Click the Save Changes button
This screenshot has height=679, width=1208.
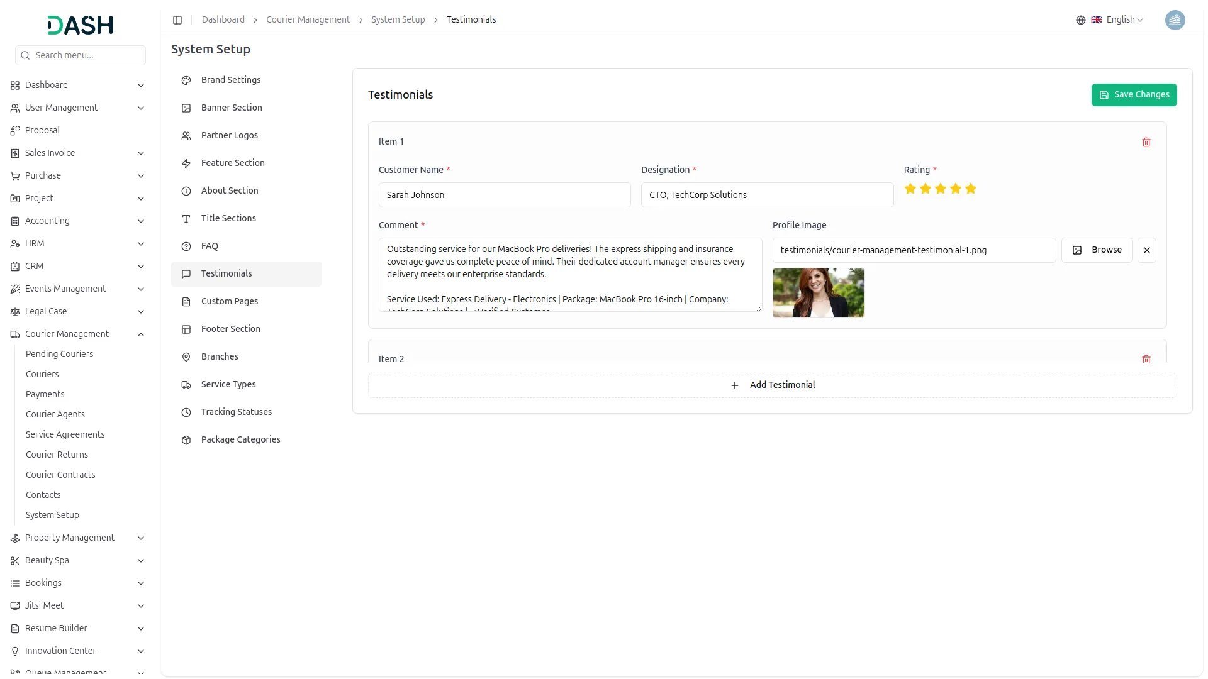(x=1133, y=95)
